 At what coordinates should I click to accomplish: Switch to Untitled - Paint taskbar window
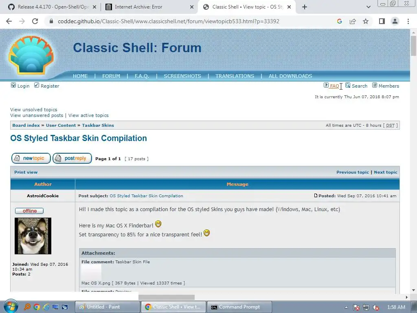click(x=108, y=307)
